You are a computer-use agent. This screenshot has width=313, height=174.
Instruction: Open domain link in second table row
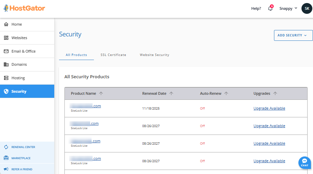click(x=84, y=123)
